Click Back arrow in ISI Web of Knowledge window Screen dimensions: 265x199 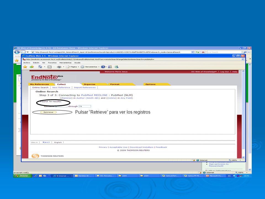17,52
